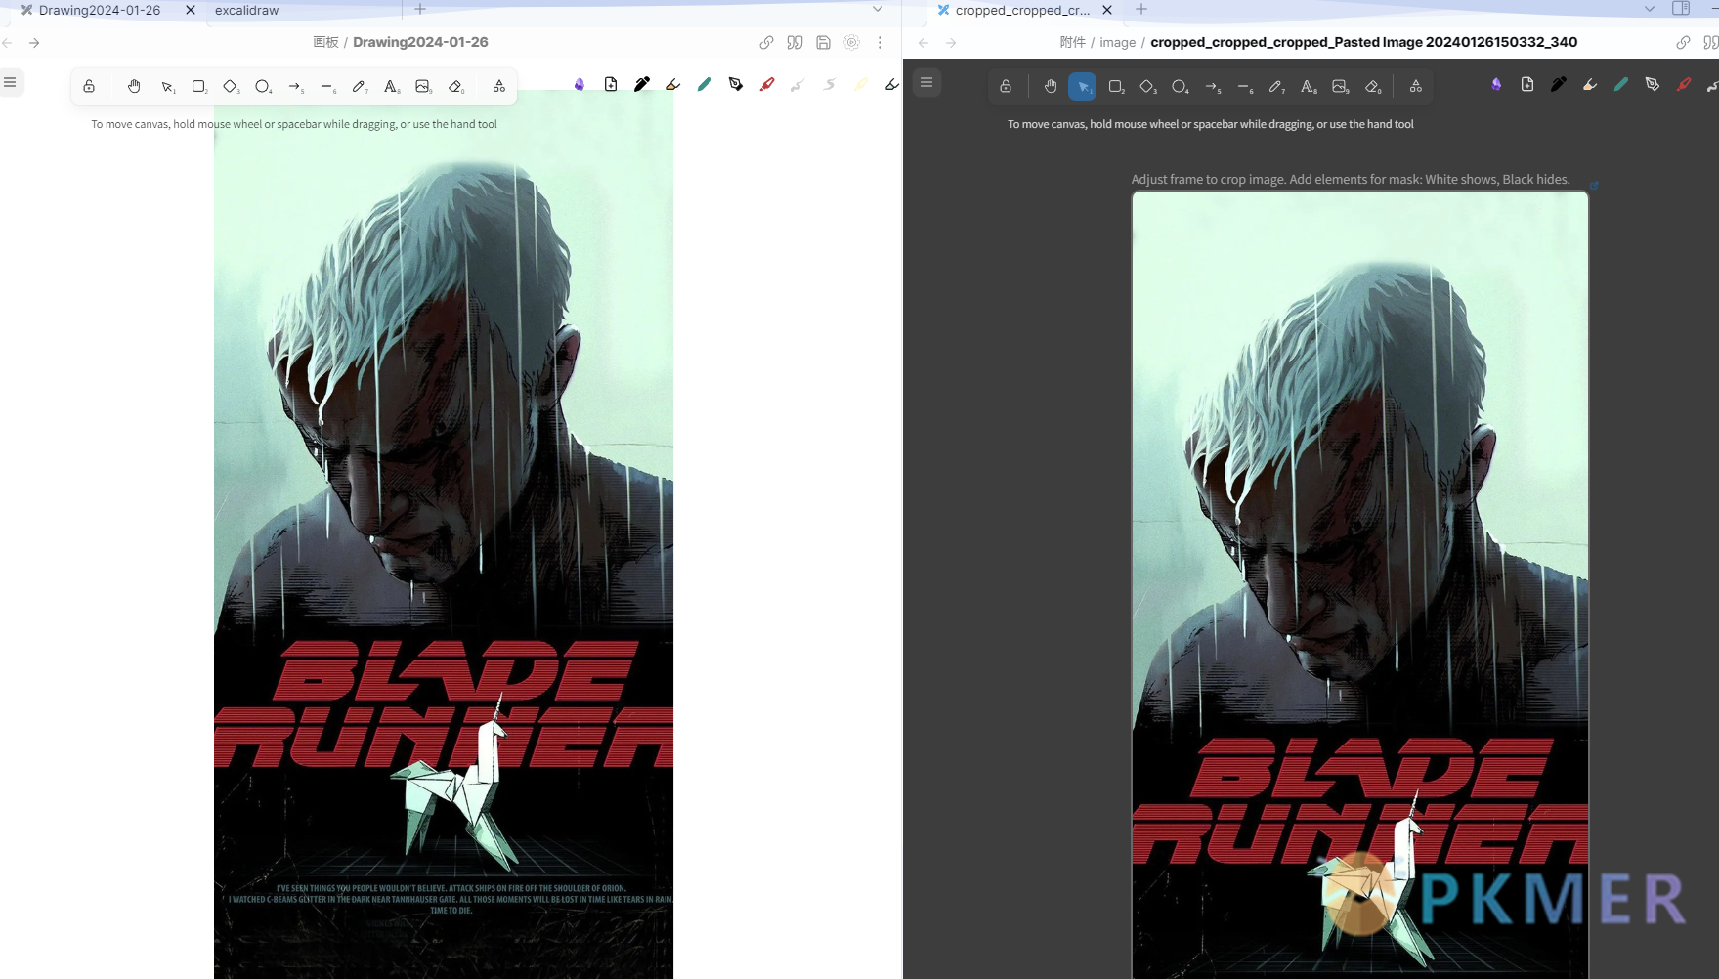
Task: Select Arrow tool in left Drawing pane
Action: pyautogui.click(x=295, y=86)
